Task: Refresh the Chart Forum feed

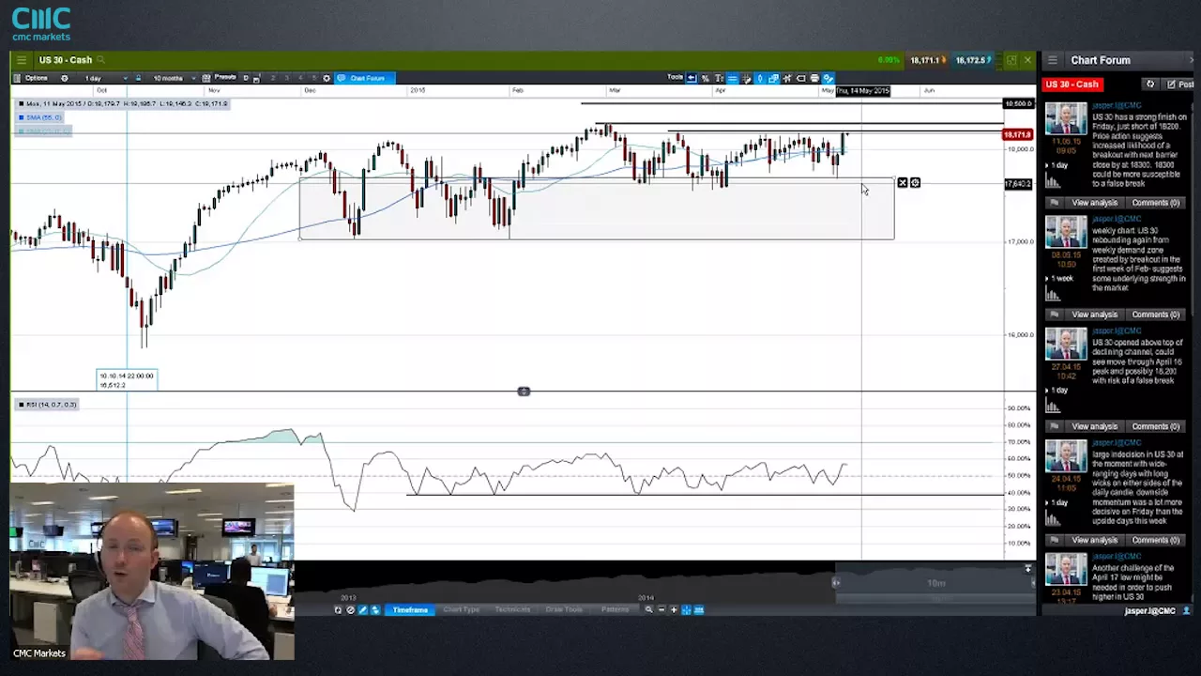Action: tap(1150, 84)
